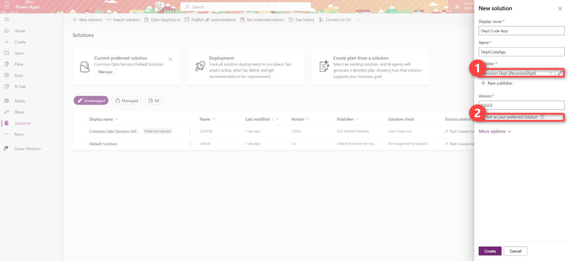Open the Create page in sidebar
The width and height of the screenshot is (569, 261).
tap(20, 42)
